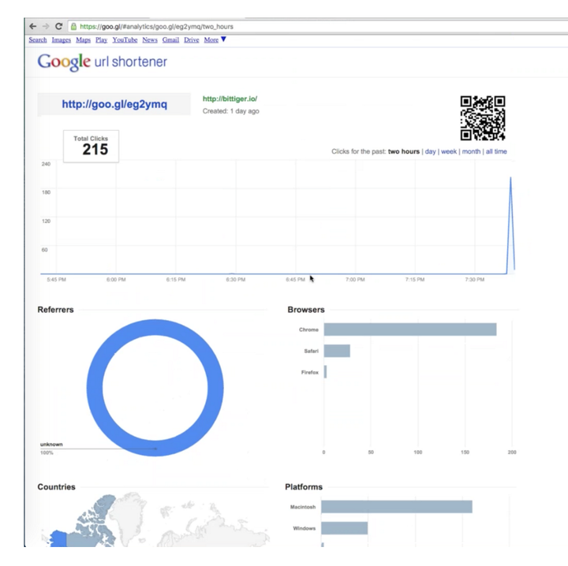This screenshot has width=568, height=566.
Task: Click the Google logo
Action: pyautogui.click(x=64, y=62)
